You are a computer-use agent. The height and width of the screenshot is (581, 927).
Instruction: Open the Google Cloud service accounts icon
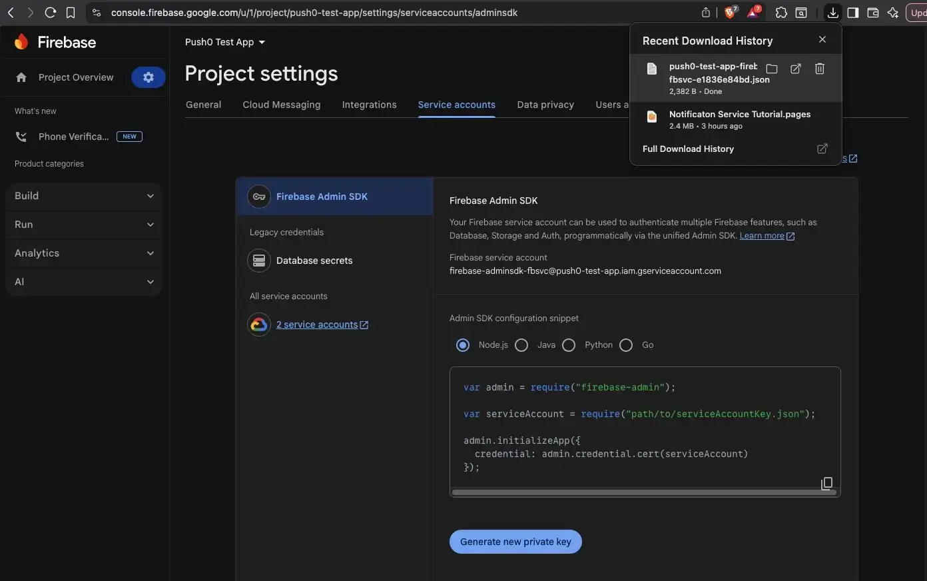259,324
